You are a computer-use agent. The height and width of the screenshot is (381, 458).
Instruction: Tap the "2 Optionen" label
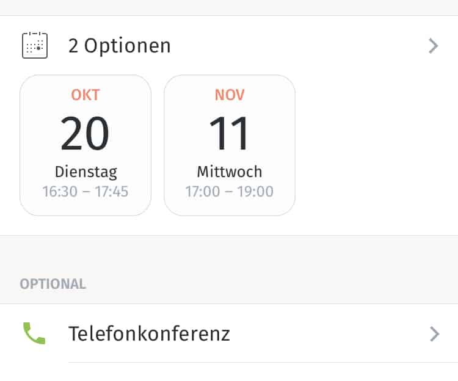click(119, 46)
